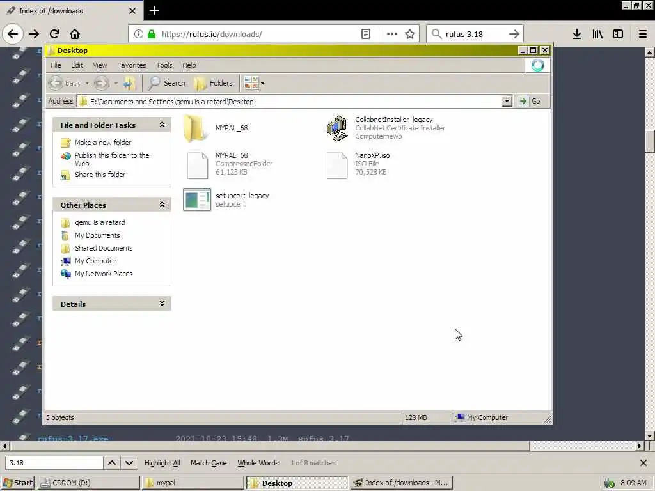Click the Explorer address path field
This screenshot has height=491, width=655.
pos(289,101)
